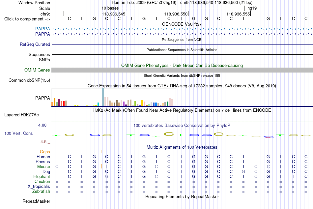The height and width of the screenshot is (209, 313).
Task: Click the 118,936,545 coordinate marker
Action: [114, 14]
